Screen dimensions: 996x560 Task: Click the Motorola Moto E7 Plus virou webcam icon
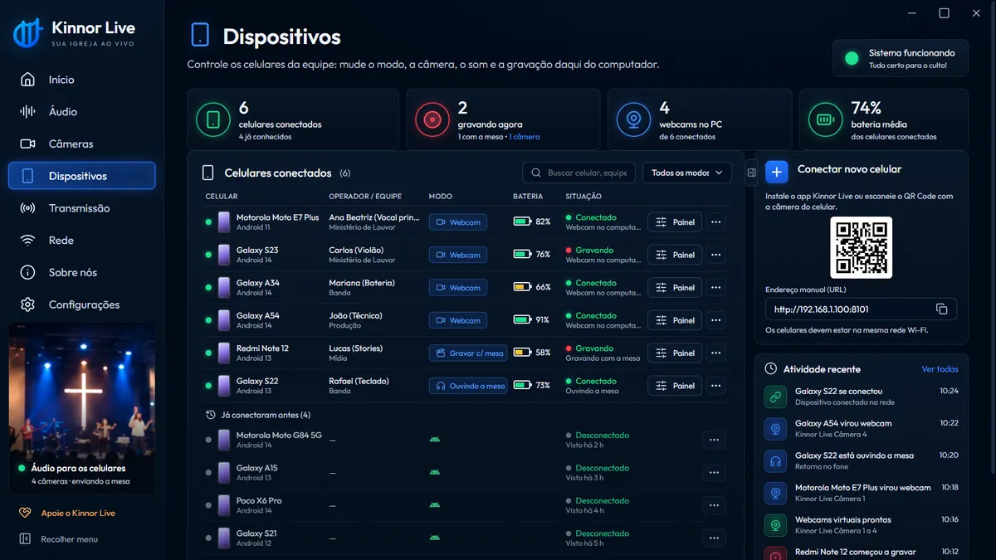(x=776, y=493)
